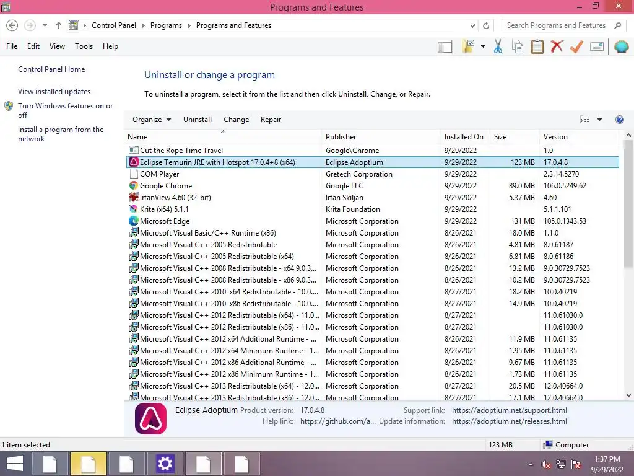Viewport: 634px width, 476px height.
Task: Expand the address bar history dropdown
Action: tap(472, 25)
